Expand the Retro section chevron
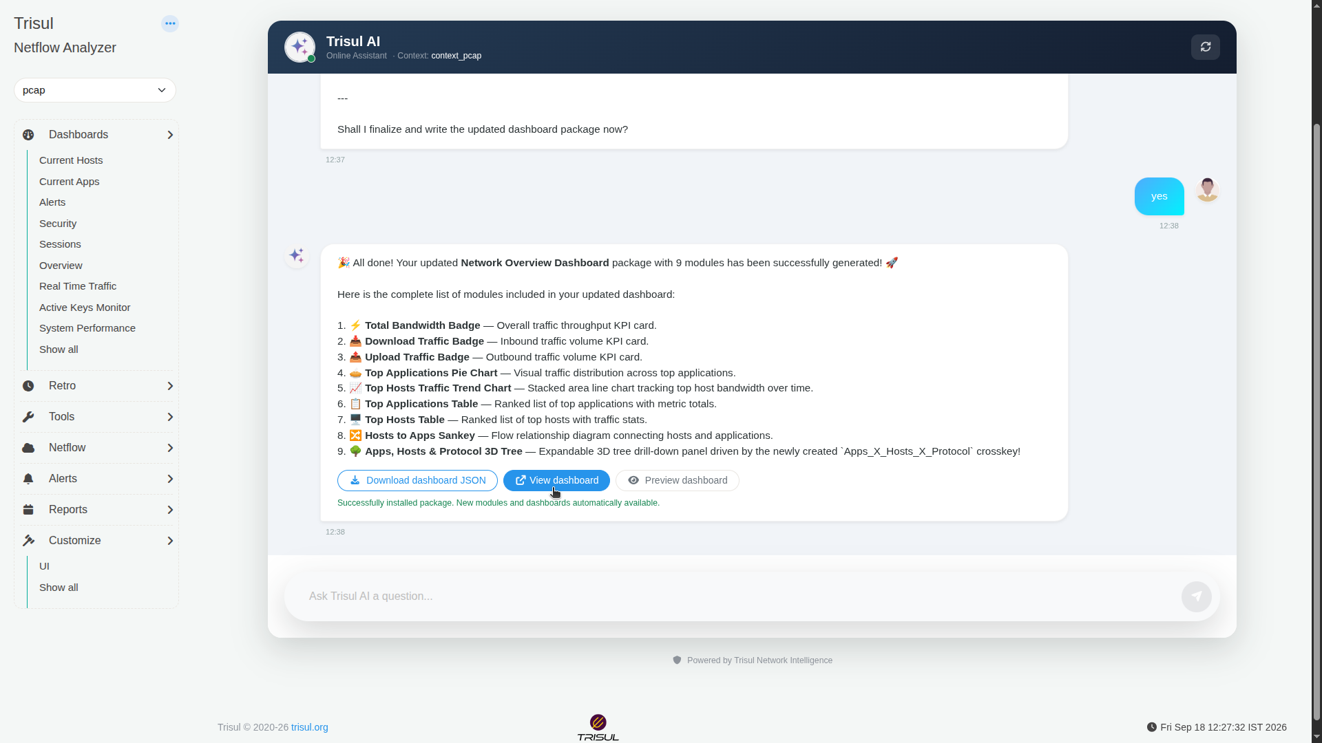Screen dimensions: 1322x743 tap(170, 386)
